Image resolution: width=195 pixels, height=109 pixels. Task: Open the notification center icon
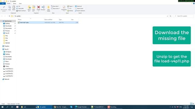pos(192,107)
